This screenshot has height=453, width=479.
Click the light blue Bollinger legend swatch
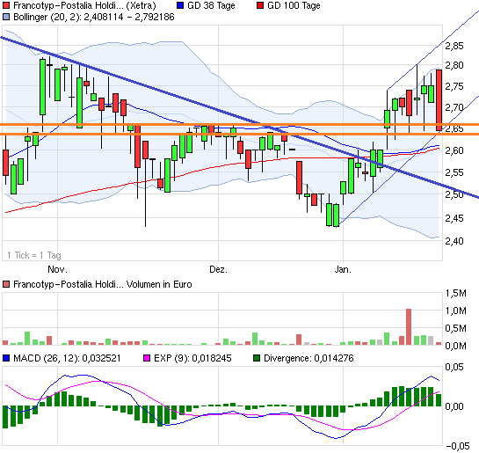[6, 17]
